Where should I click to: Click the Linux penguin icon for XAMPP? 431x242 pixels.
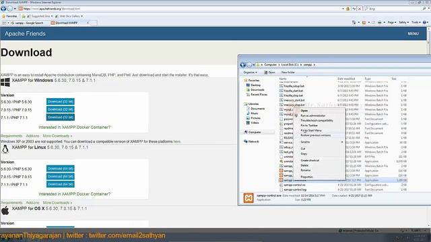[5, 149]
